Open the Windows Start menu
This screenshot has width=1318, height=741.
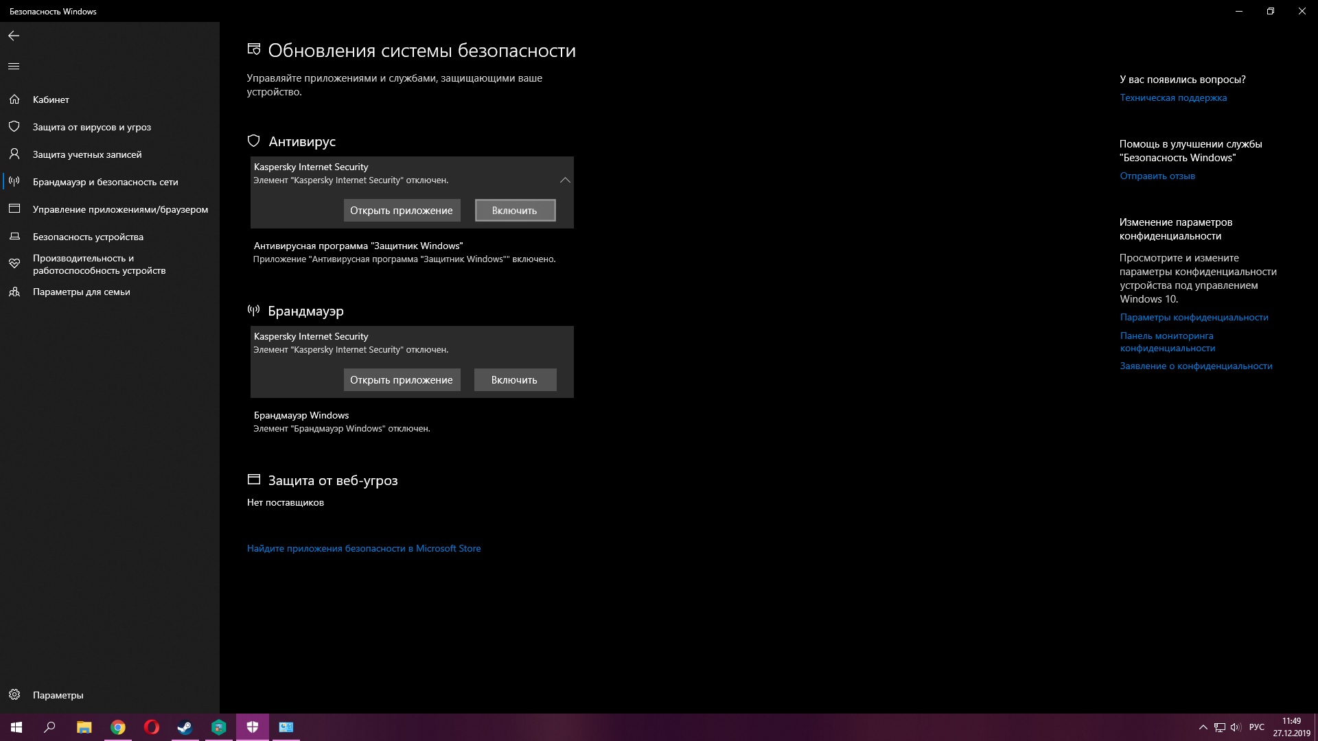[16, 727]
